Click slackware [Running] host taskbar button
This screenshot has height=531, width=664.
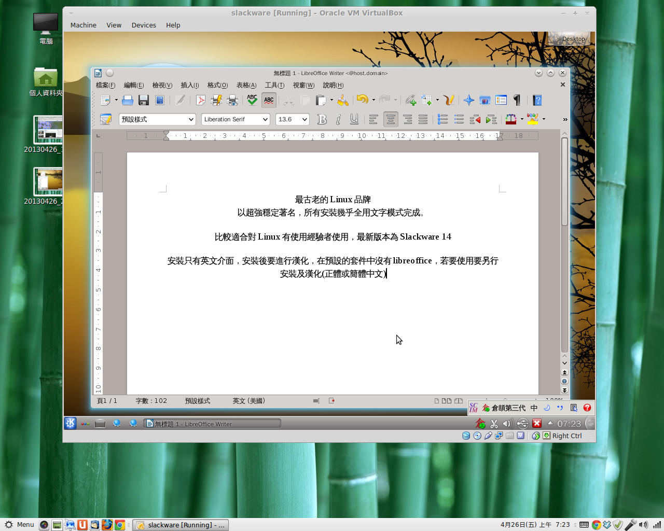[181, 525]
